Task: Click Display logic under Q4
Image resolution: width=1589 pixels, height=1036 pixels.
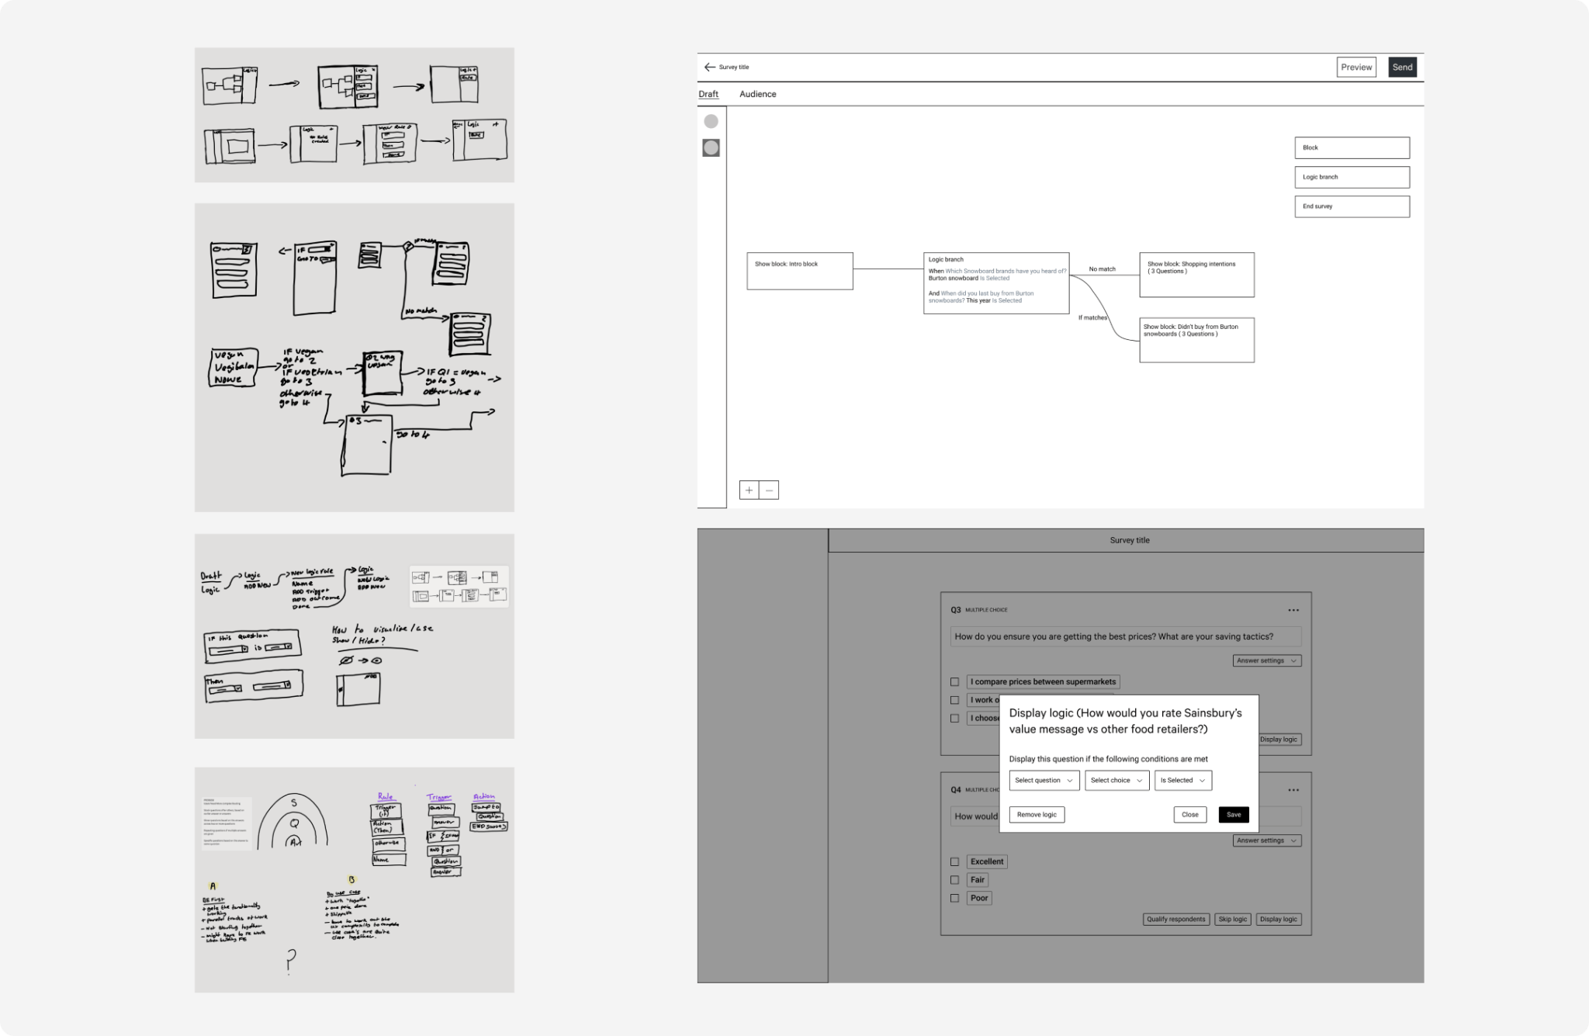Action: click(1279, 919)
